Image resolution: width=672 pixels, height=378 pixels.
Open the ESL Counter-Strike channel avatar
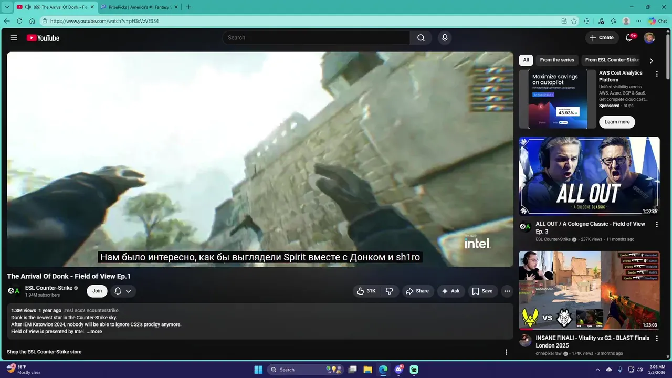click(14, 291)
